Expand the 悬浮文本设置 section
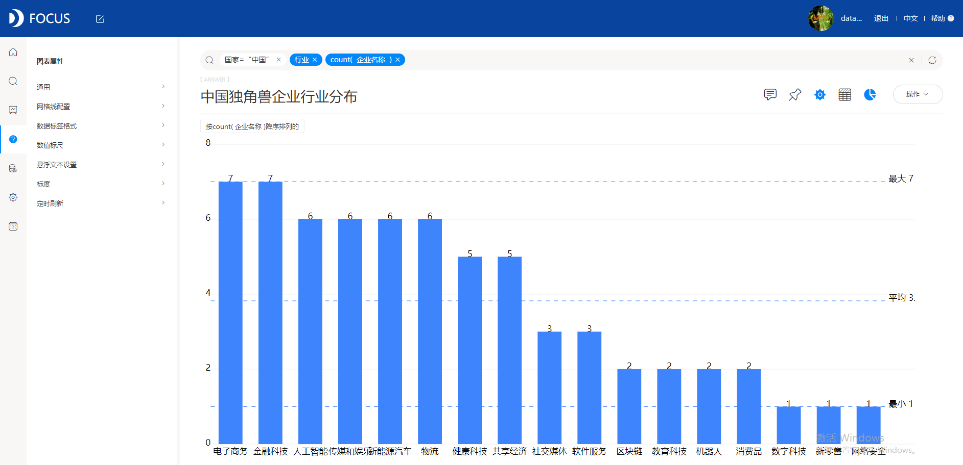Viewport: 963px width, 465px height. coord(101,165)
